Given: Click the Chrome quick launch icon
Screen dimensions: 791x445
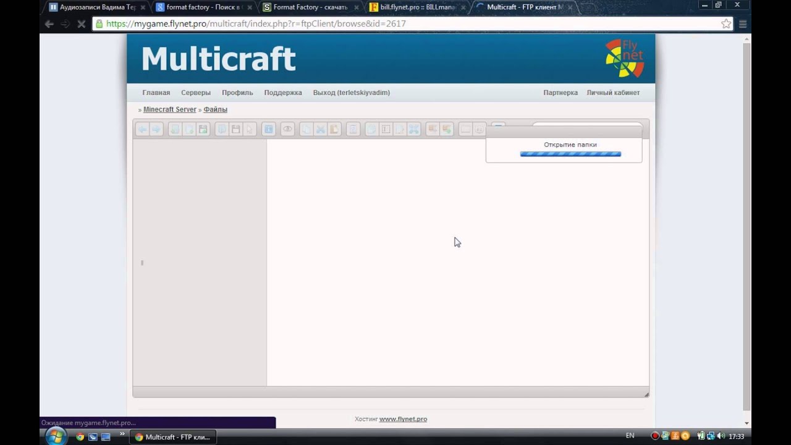Looking at the screenshot, I should [80, 437].
